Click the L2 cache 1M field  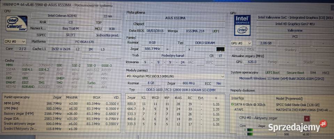pyautogui.click(x=90, y=49)
